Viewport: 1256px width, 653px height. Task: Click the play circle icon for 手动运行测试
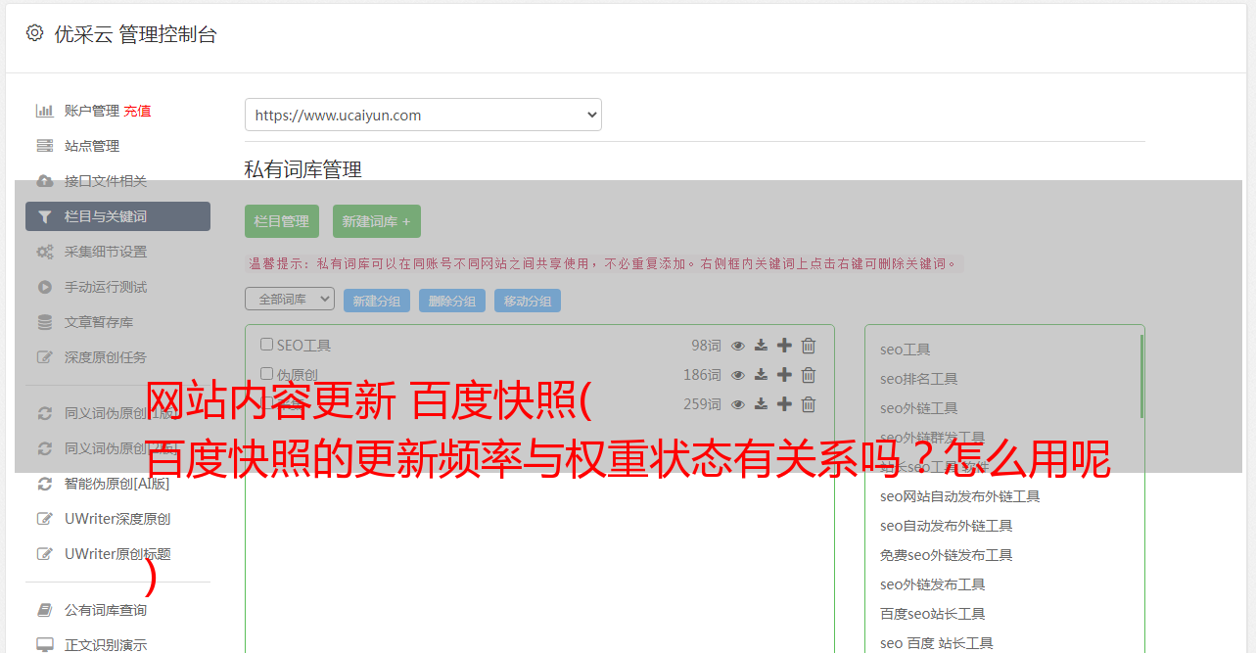[44, 287]
